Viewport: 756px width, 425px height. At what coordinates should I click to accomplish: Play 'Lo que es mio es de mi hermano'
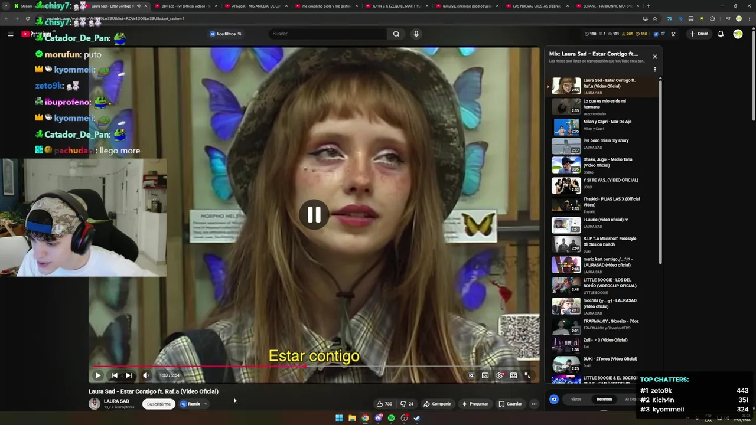pyautogui.click(x=601, y=106)
